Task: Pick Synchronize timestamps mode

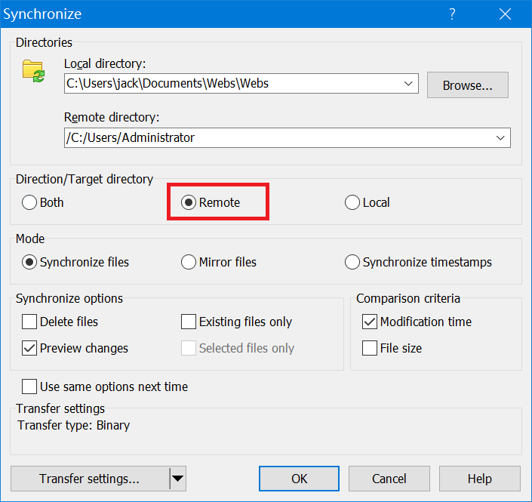Action: pos(352,262)
